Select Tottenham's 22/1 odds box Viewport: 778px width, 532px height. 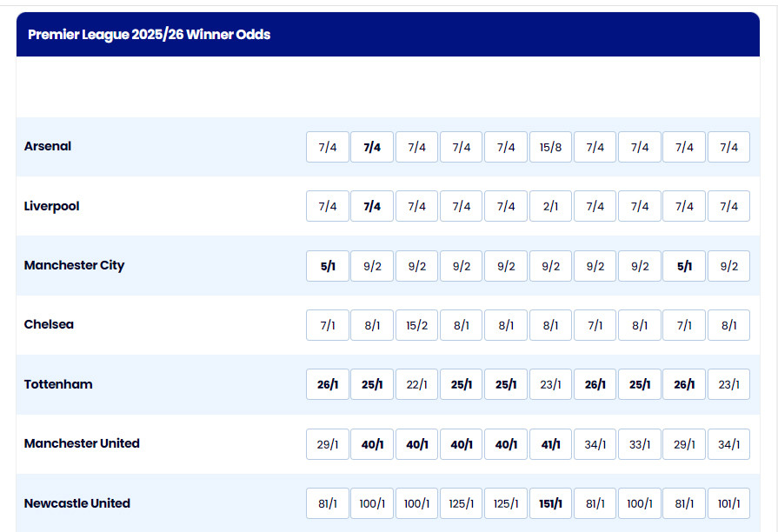[416, 384]
